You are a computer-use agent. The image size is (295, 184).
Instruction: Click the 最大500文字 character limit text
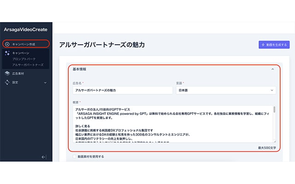267,148
